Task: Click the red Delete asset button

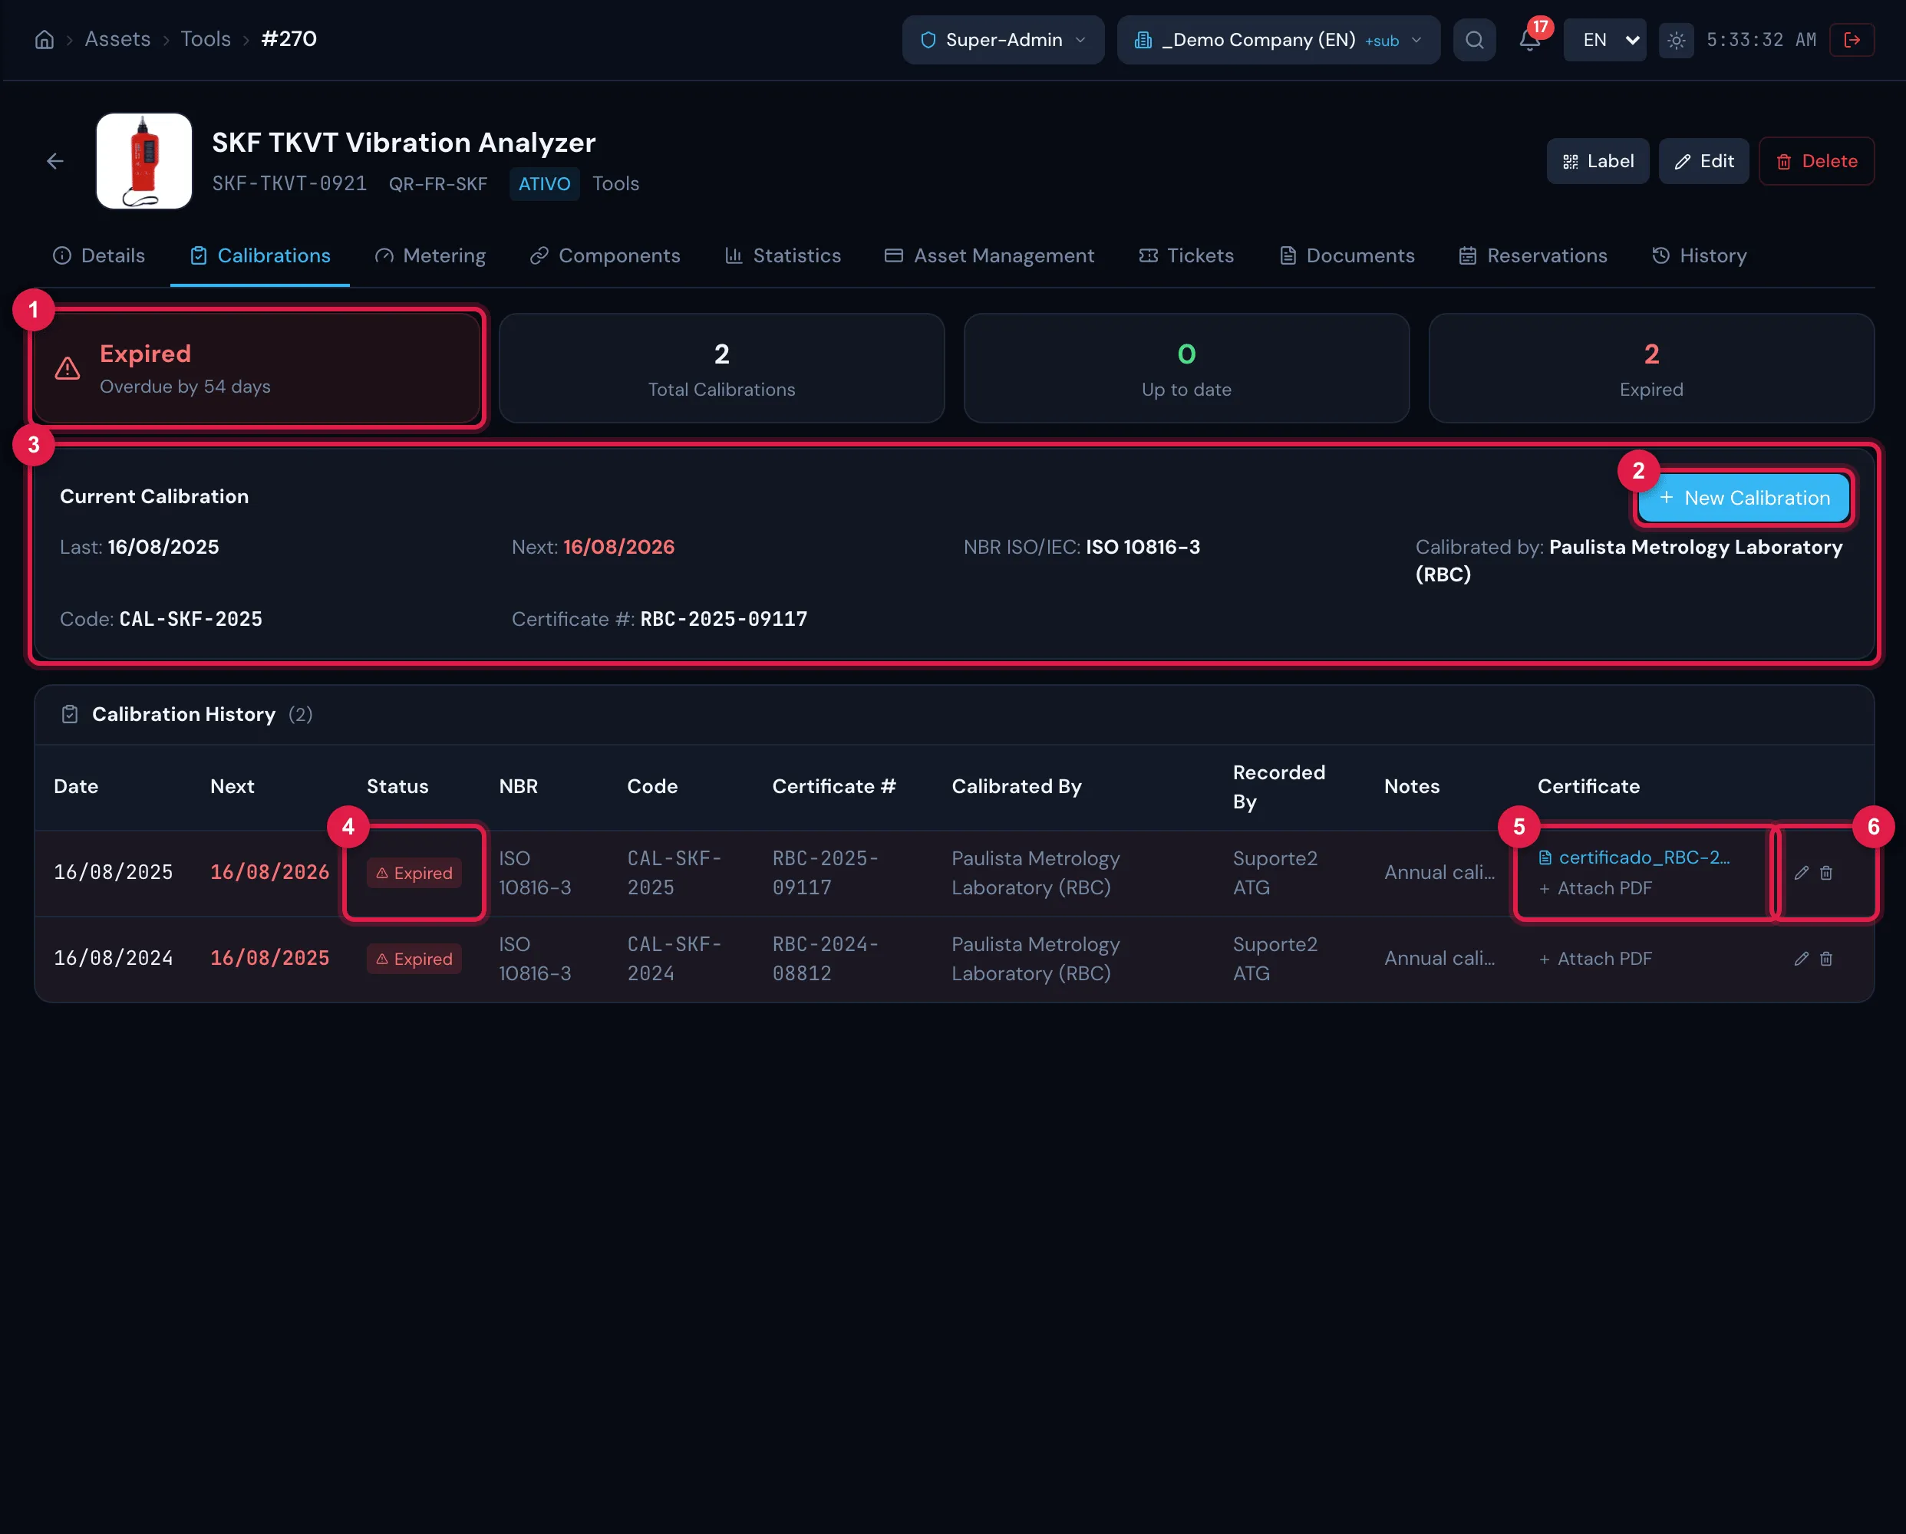Action: [1815, 161]
